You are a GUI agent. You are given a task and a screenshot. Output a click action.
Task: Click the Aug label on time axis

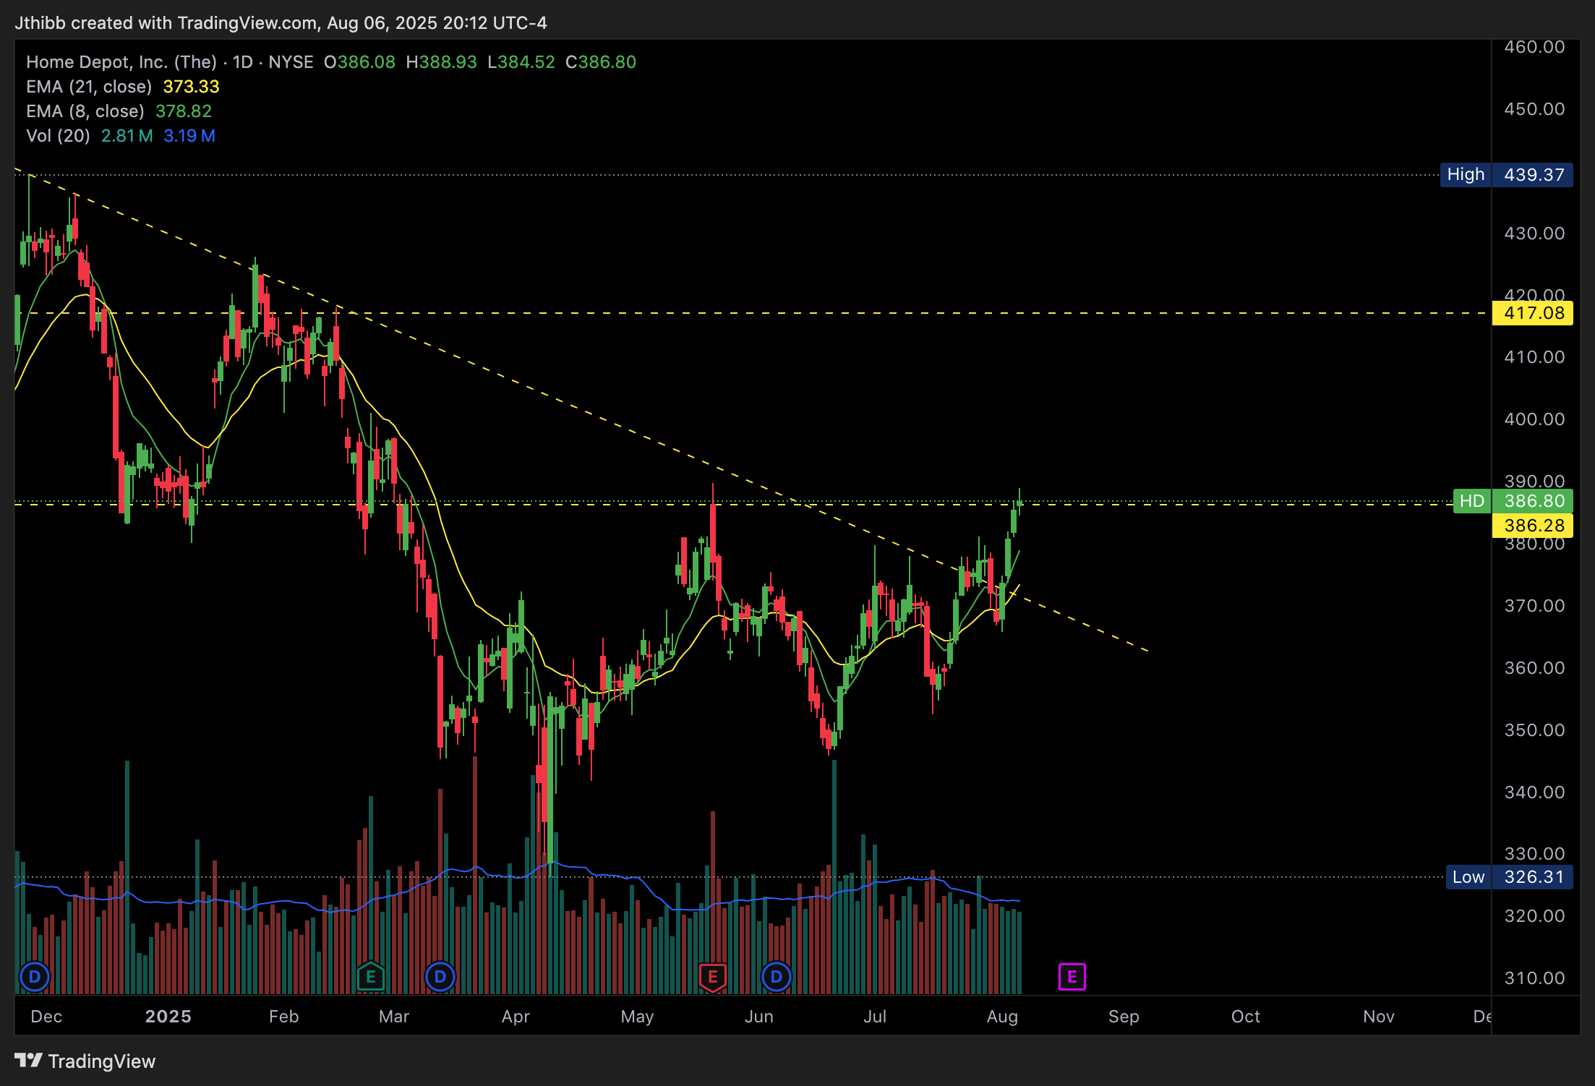[1002, 1017]
